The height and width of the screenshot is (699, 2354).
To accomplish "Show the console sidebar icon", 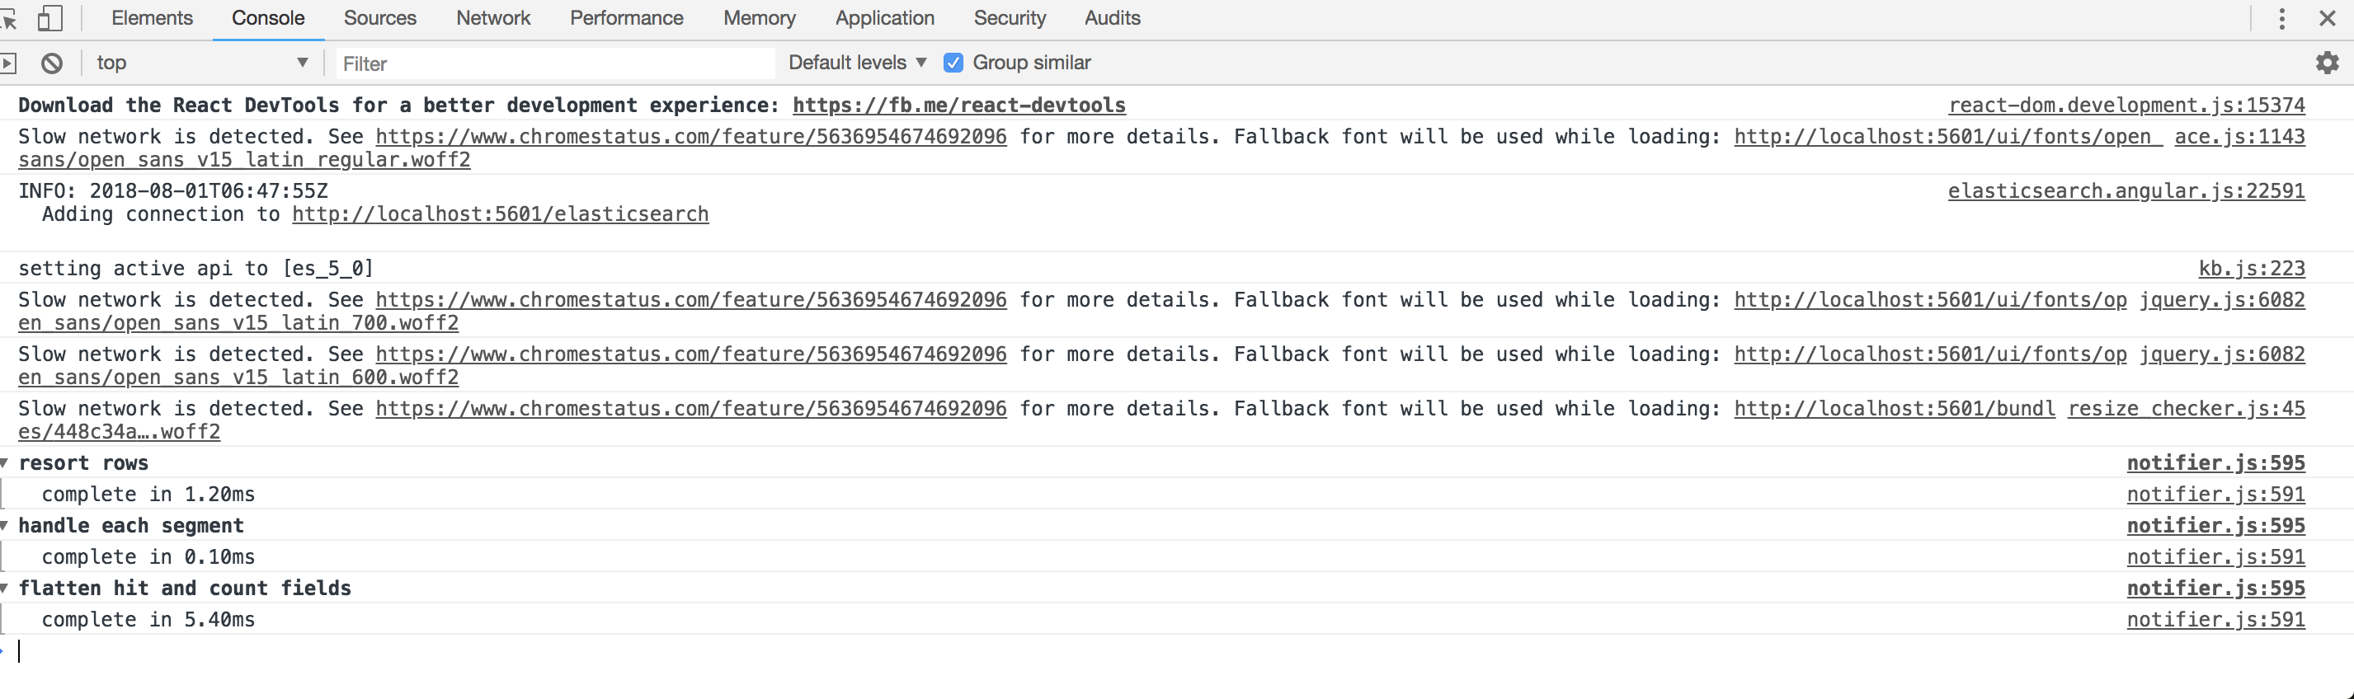I will 8,63.
